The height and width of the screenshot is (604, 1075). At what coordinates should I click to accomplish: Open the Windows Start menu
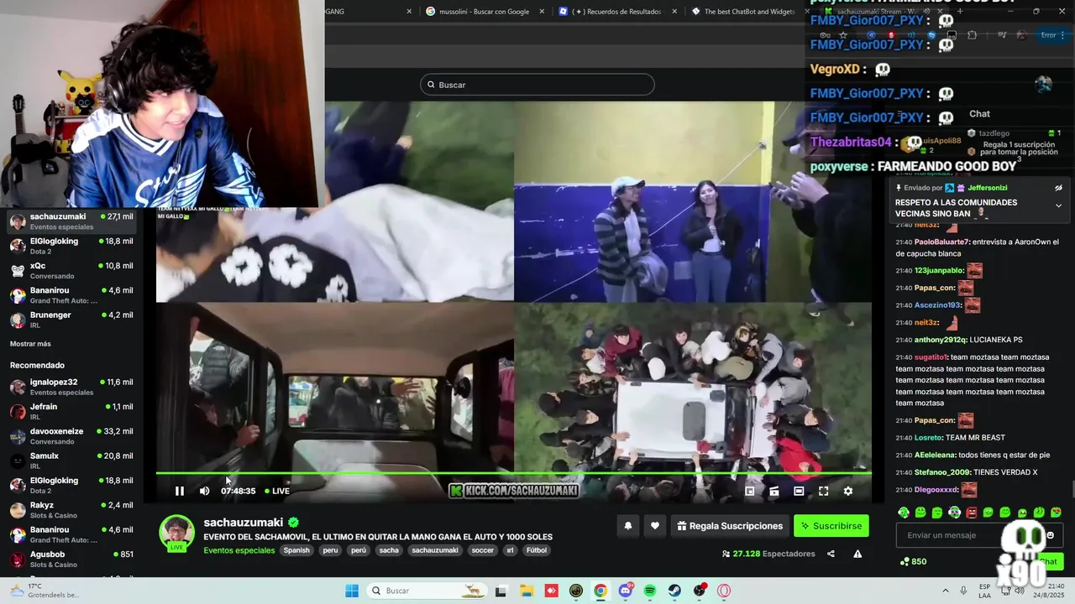352,591
